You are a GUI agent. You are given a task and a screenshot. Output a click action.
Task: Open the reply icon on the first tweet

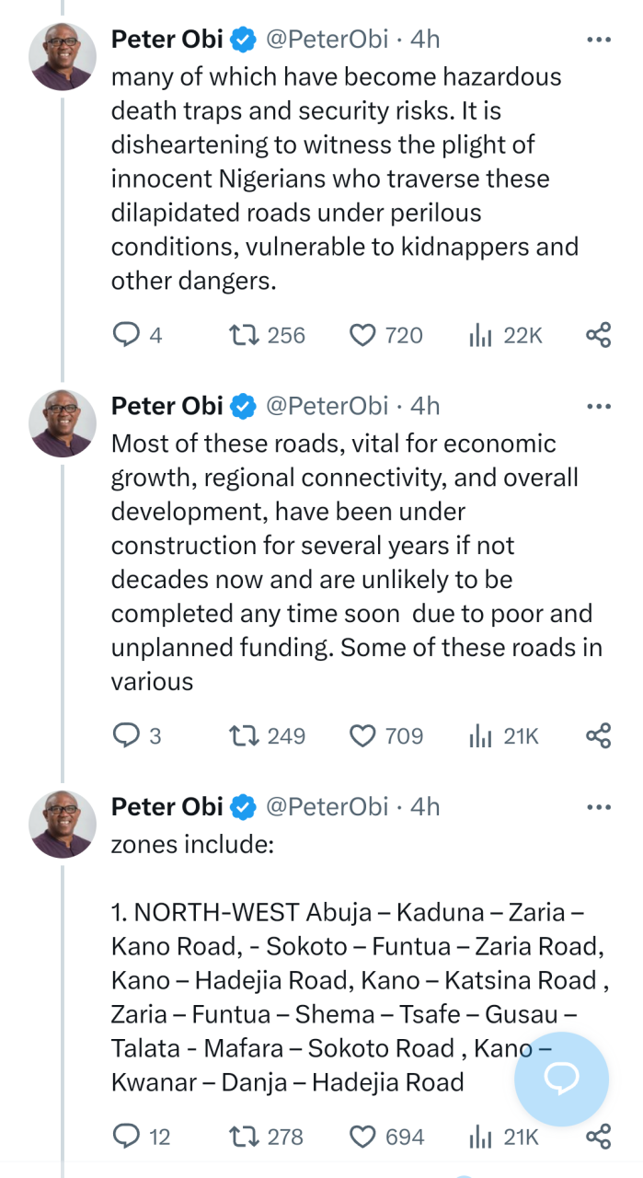126,335
